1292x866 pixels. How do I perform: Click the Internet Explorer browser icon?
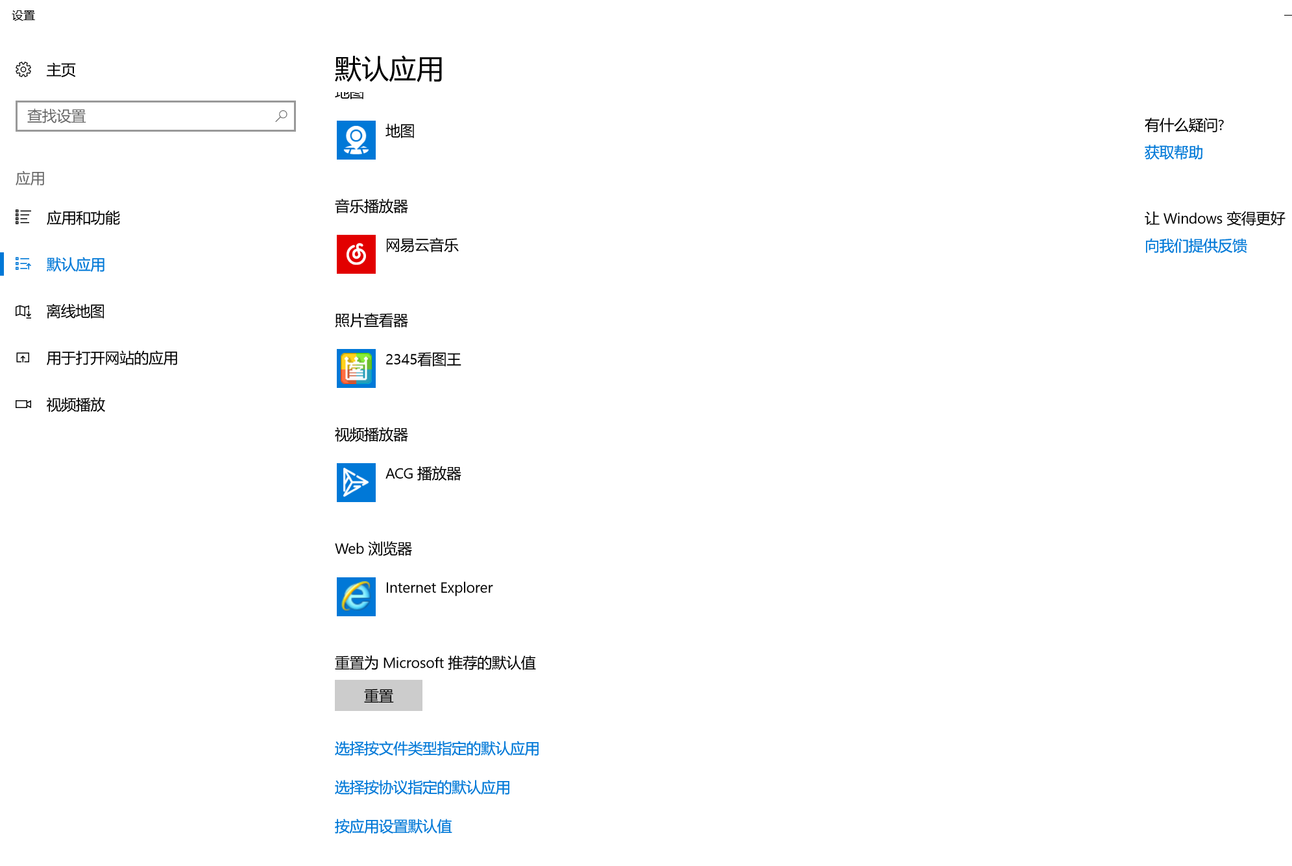(x=356, y=597)
